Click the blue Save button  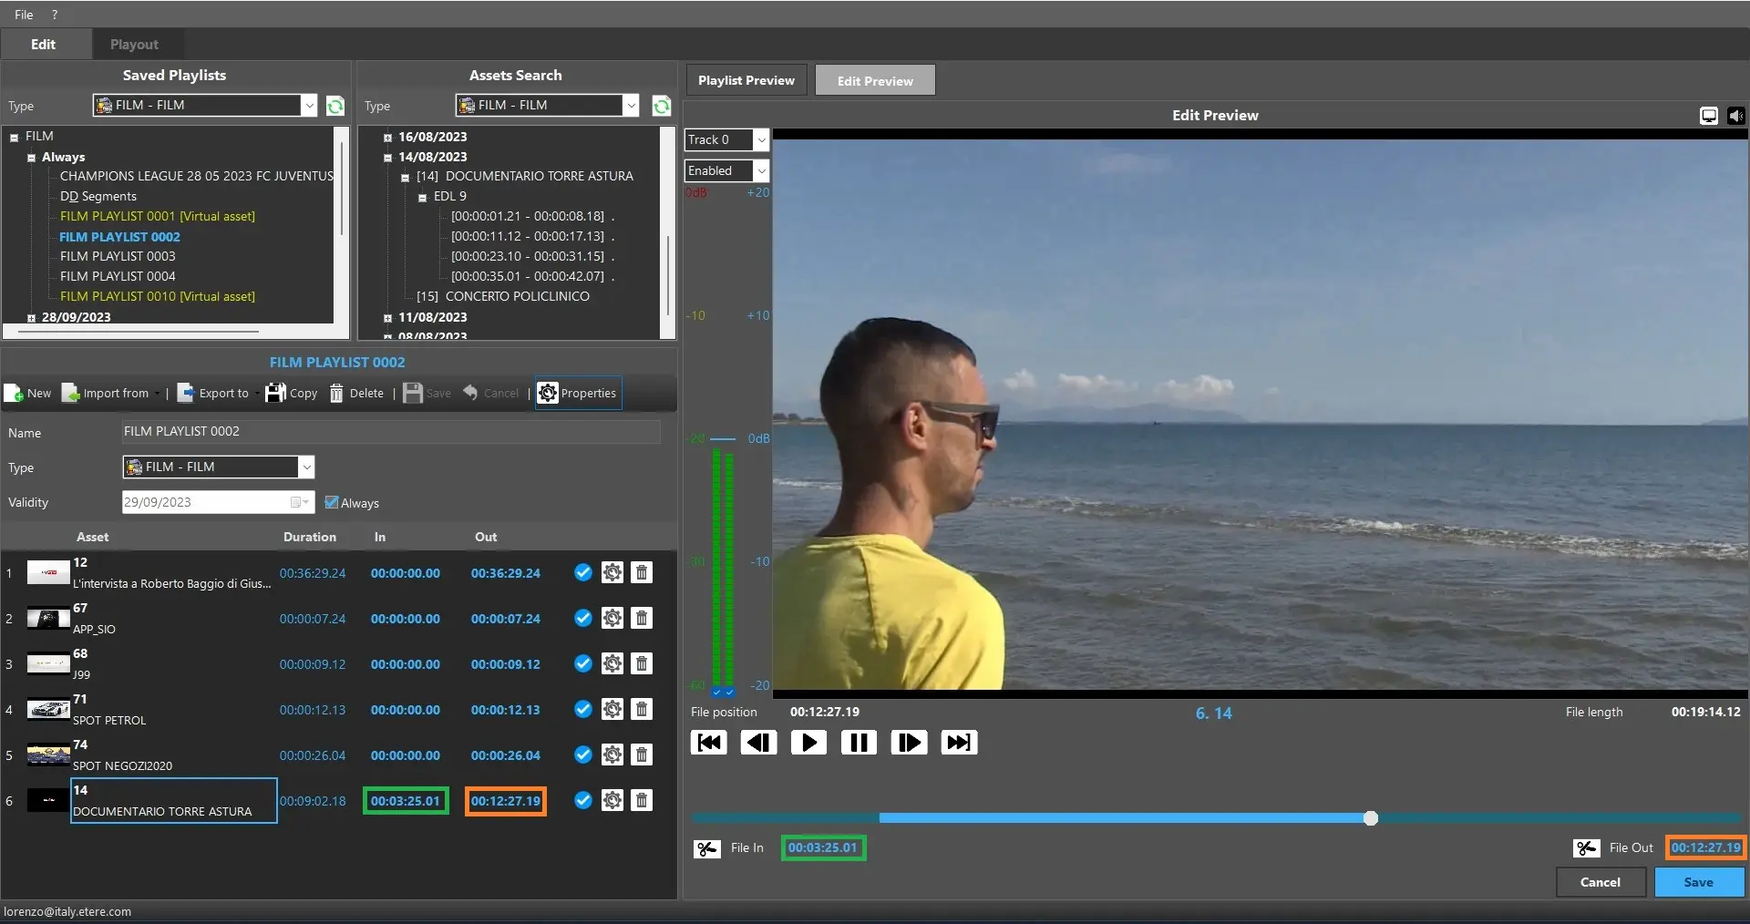coord(1698,882)
